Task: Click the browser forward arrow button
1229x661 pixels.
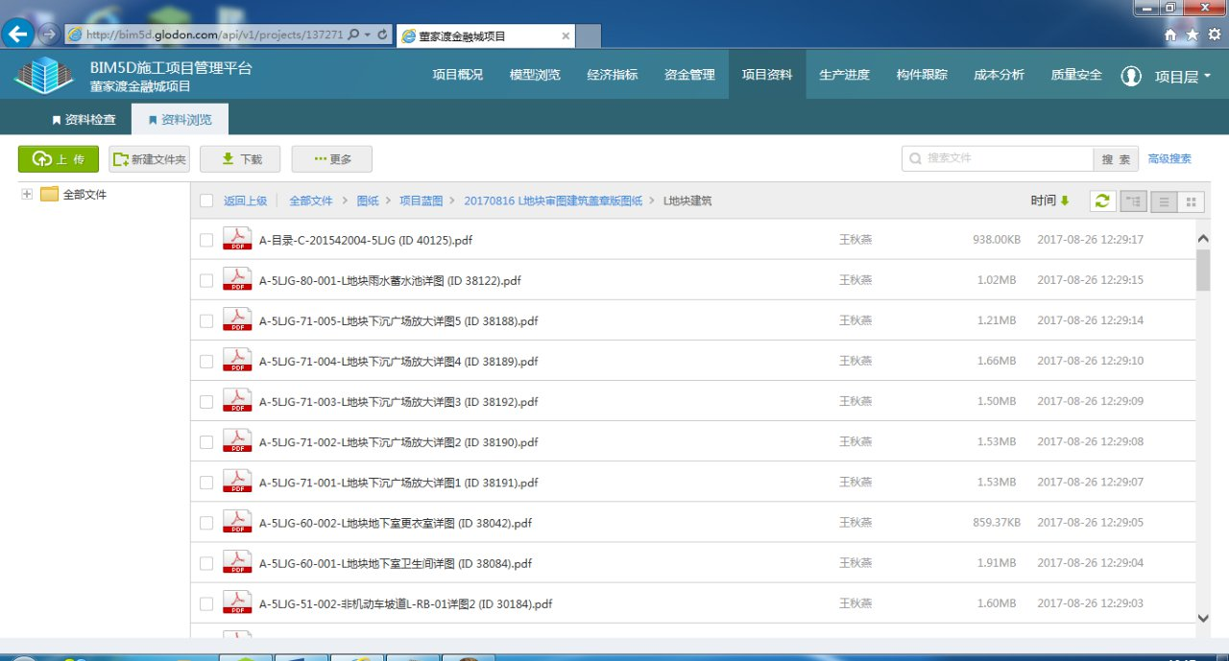Action: coord(48,35)
